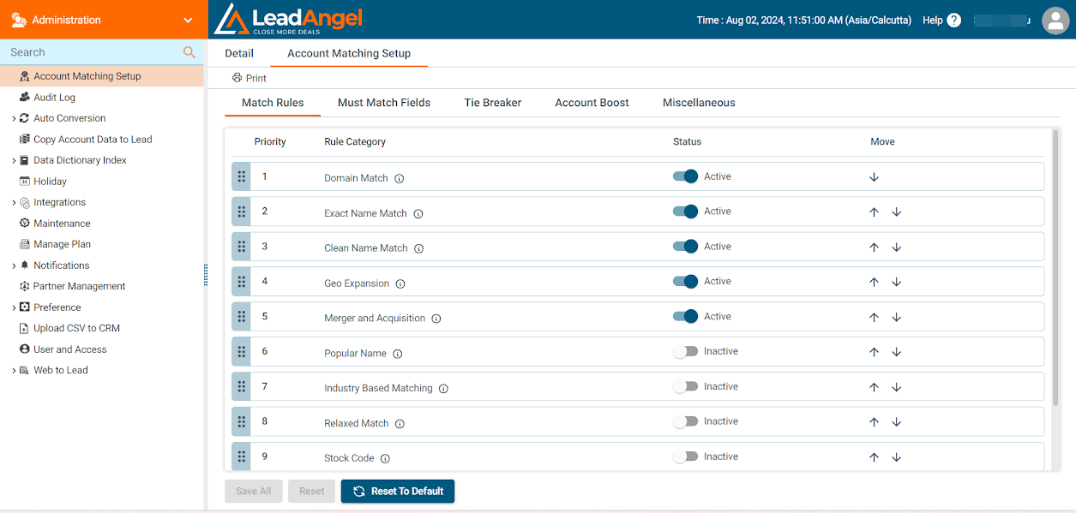1076x513 pixels.
Task: Click the info icon beside Stock Code
Action: pyautogui.click(x=385, y=458)
